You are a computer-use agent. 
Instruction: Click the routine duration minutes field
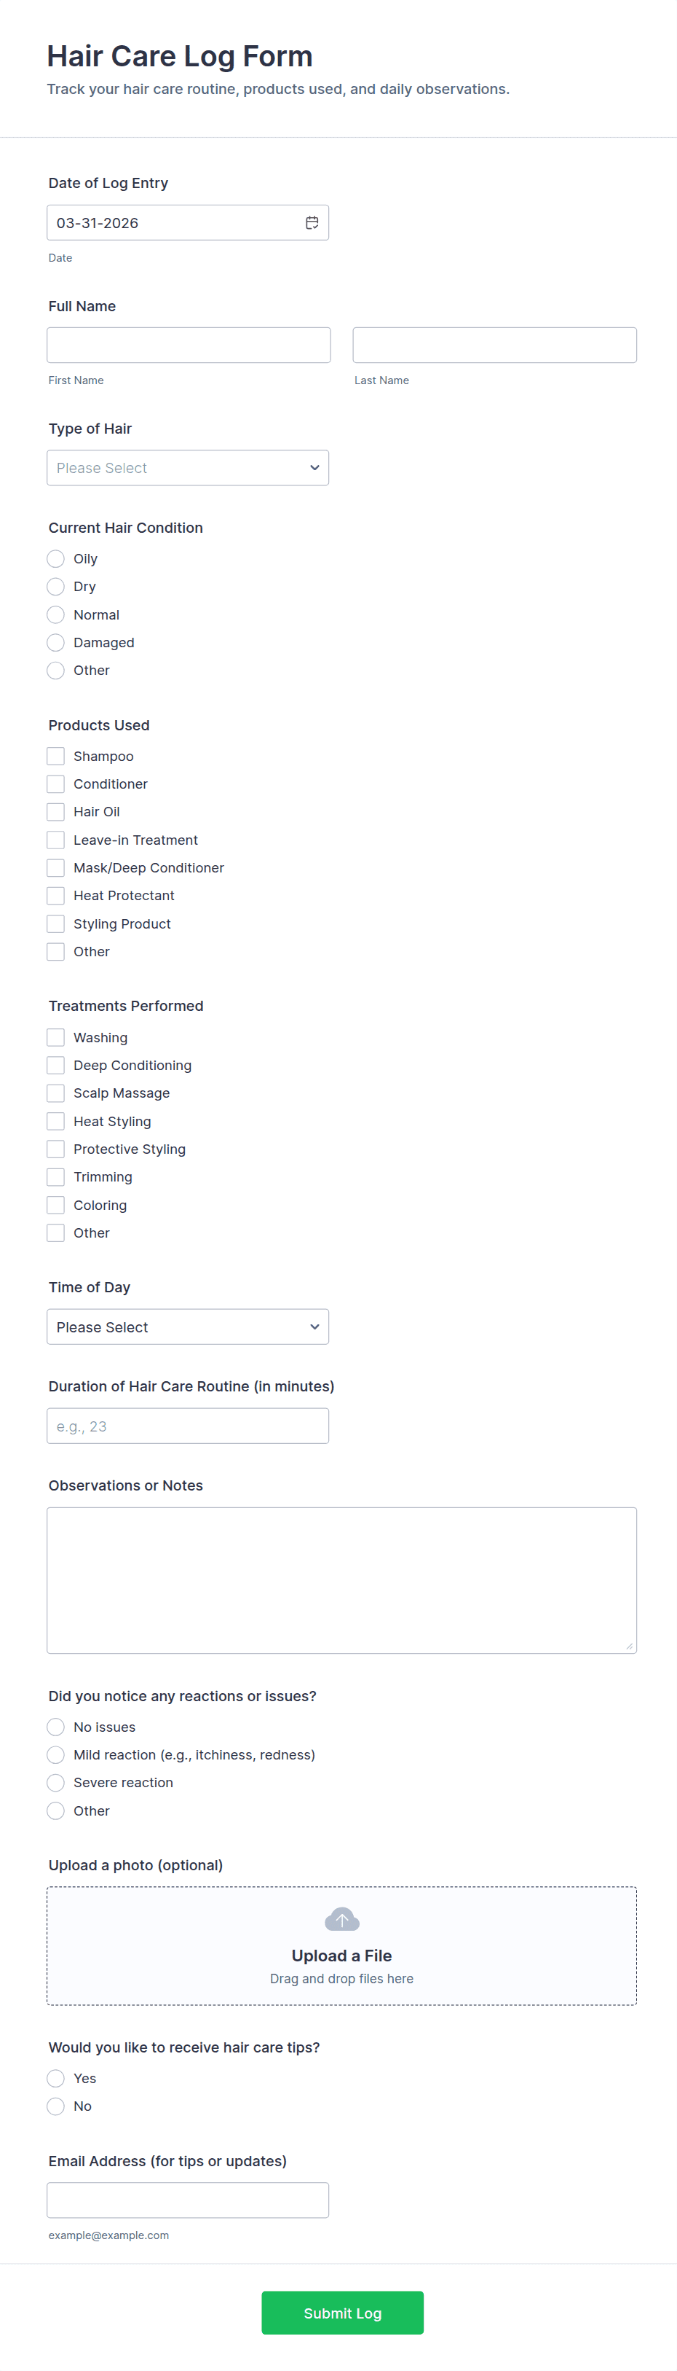coord(188,1426)
